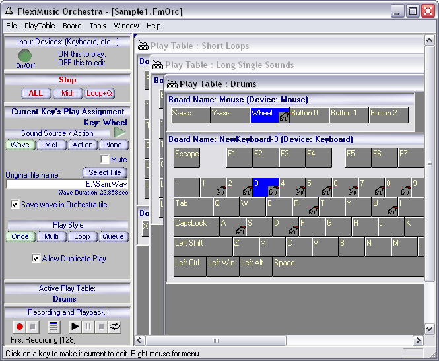Click the sound icon on key 3
Viewport: 439px width, 361px height.
tap(273, 190)
